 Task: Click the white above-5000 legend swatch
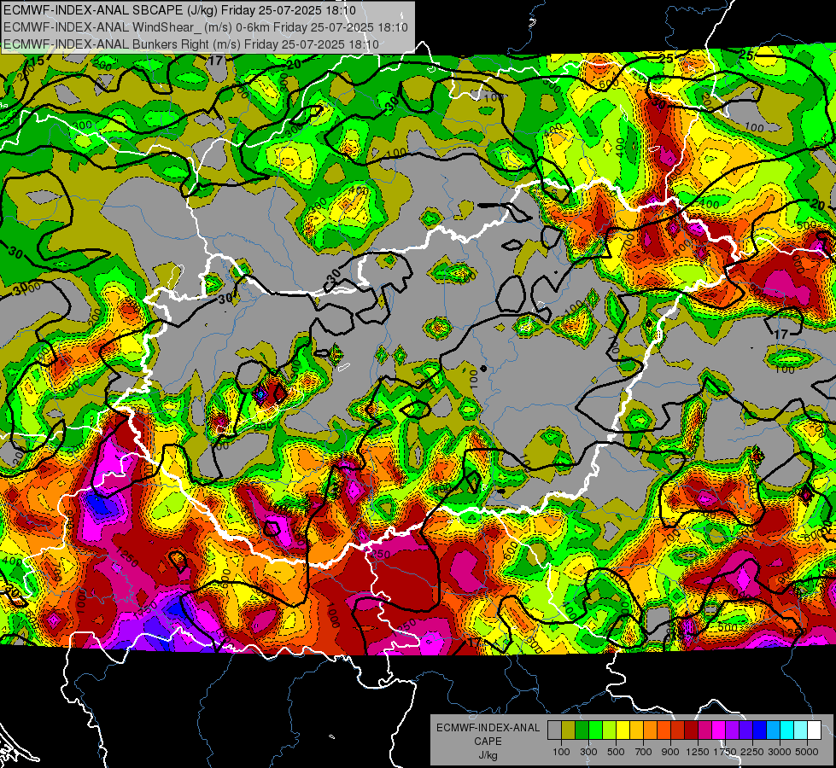814,730
